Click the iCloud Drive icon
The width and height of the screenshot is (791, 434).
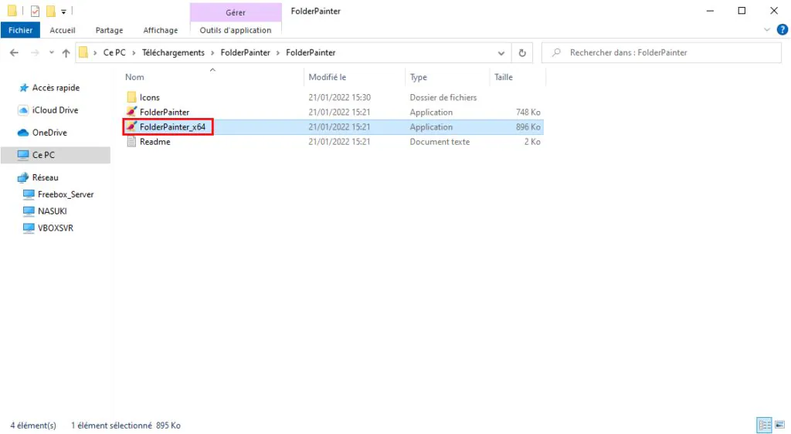tap(23, 110)
